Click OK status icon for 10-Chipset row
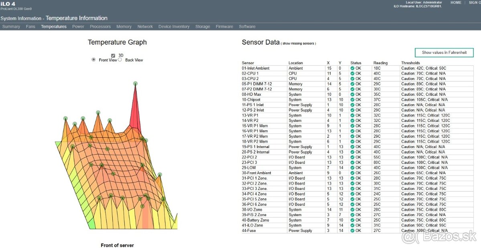The width and height of the screenshot is (481, 248). point(352,100)
